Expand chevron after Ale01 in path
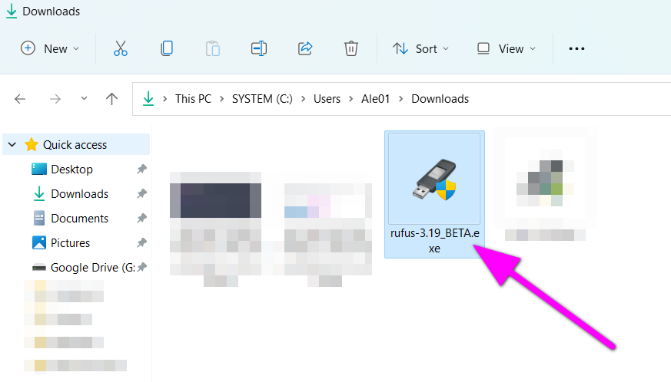The height and width of the screenshot is (382, 671). pos(400,99)
